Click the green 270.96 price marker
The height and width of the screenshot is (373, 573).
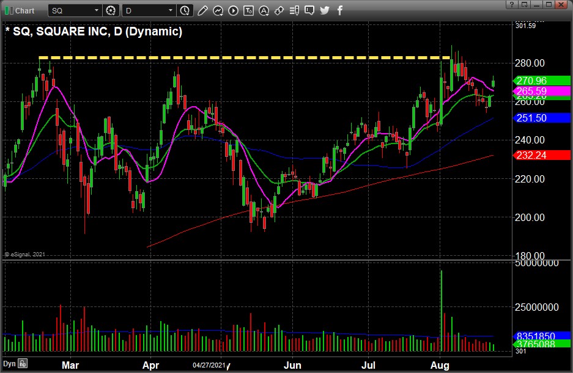[x=542, y=81]
